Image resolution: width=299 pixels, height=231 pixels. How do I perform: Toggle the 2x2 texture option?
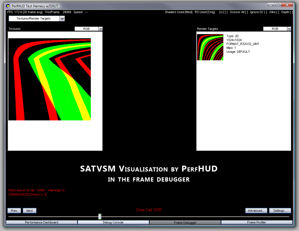[x=223, y=12]
